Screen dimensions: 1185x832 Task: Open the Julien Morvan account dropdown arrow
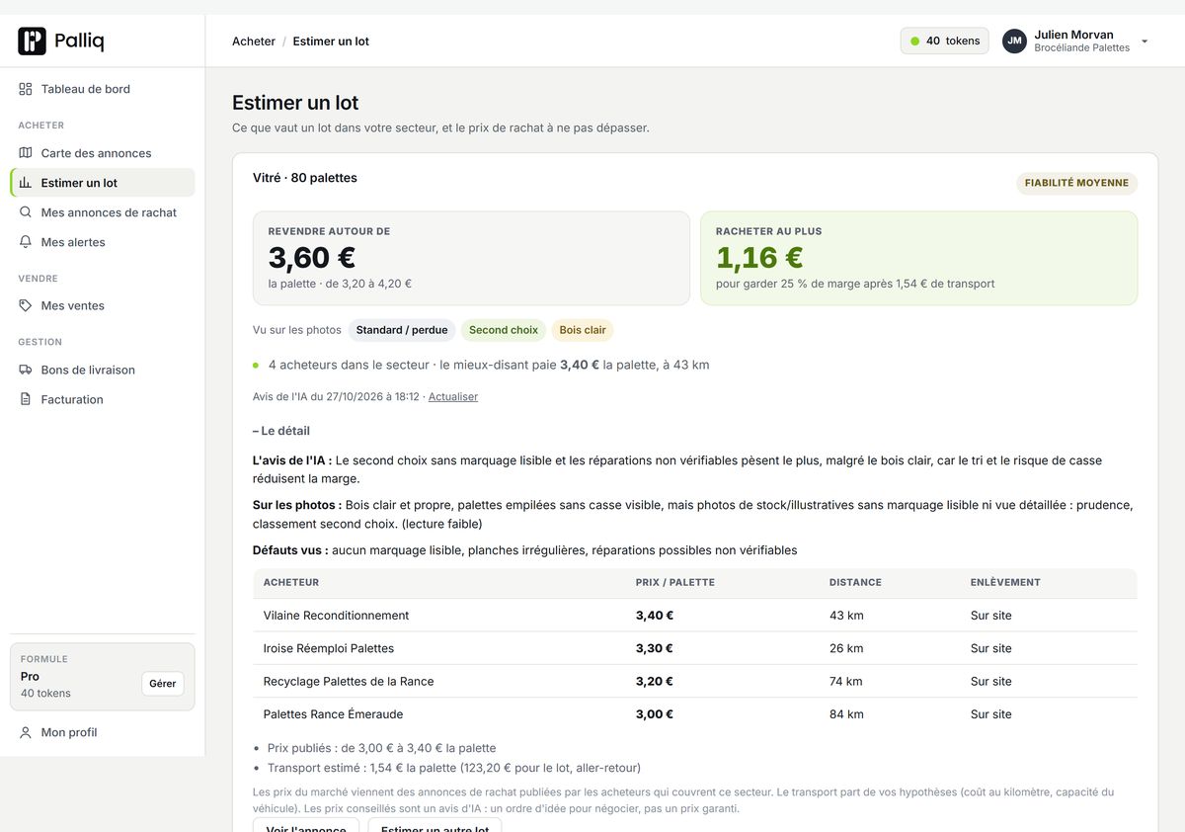click(1145, 42)
